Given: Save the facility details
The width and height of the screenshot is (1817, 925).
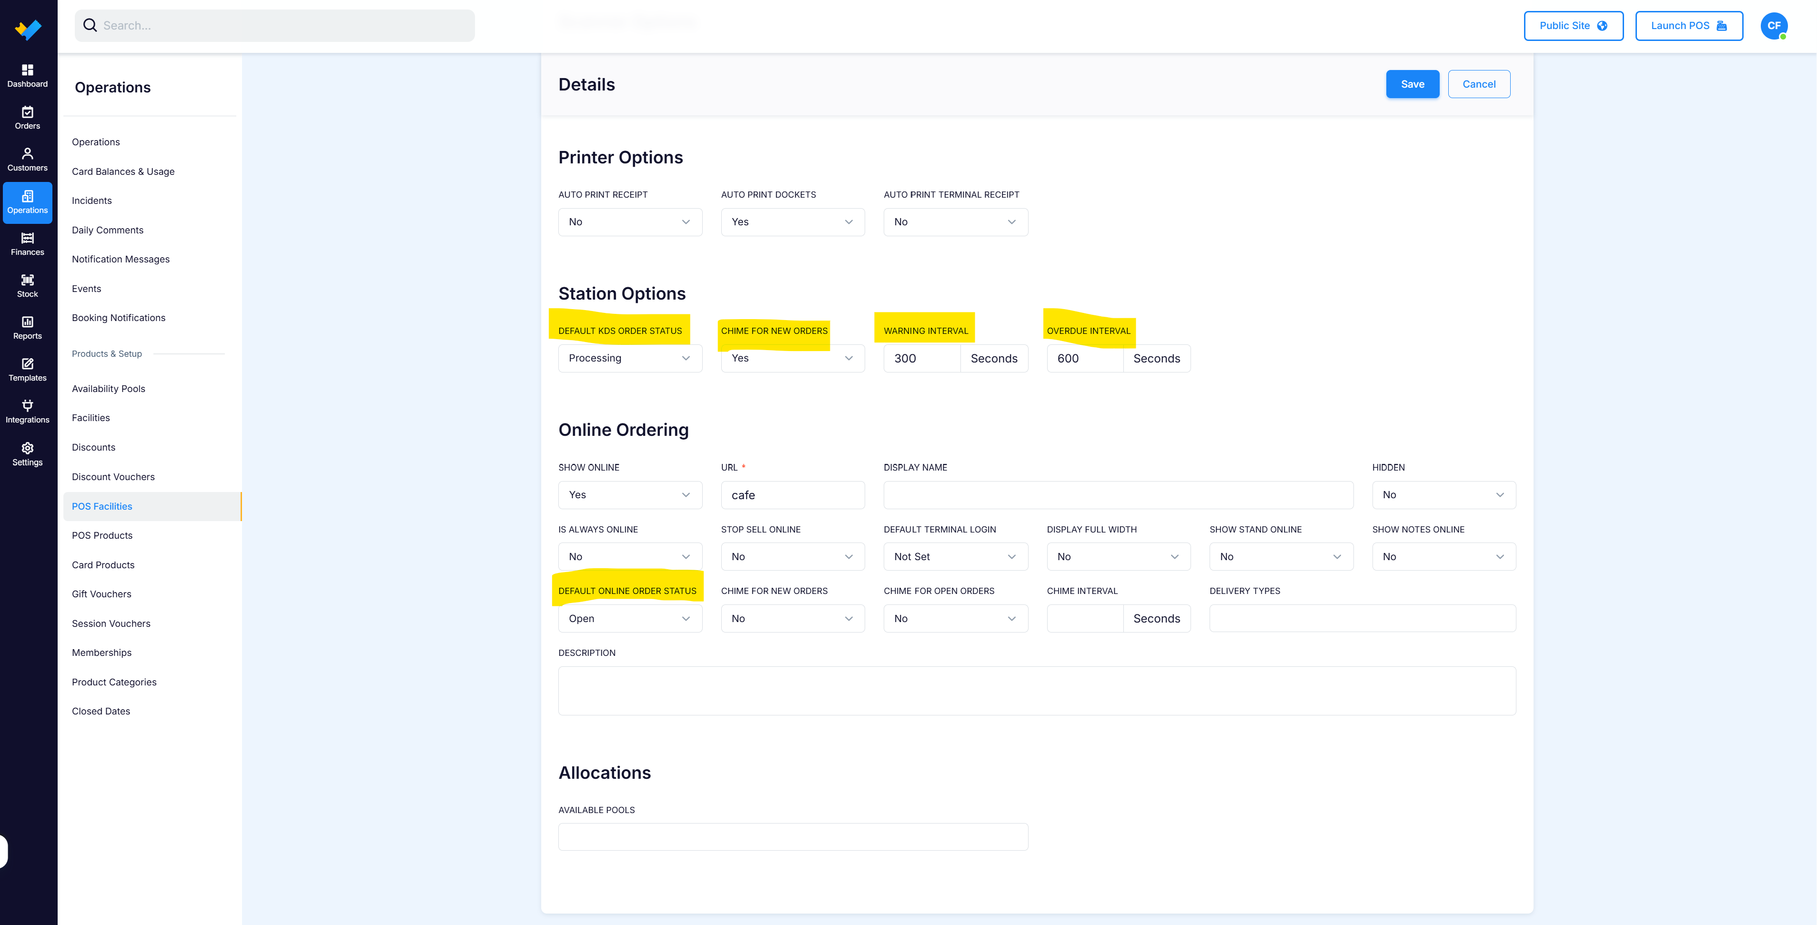Looking at the screenshot, I should click(1412, 84).
